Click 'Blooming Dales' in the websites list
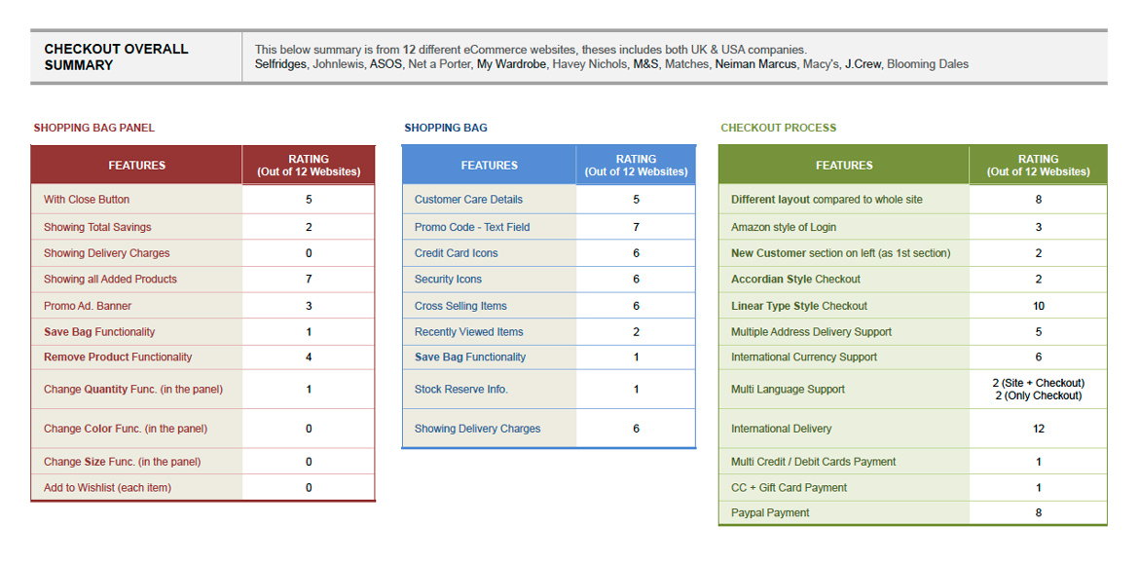This screenshot has width=1139, height=564. pyautogui.click(x=928, y=64)
